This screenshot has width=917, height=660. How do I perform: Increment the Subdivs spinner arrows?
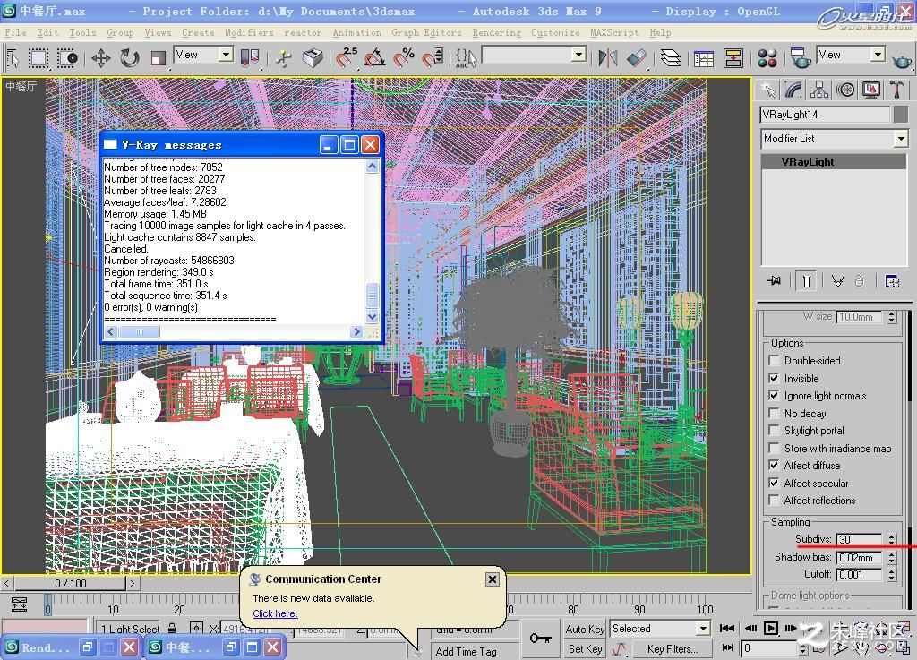point(891,539)
